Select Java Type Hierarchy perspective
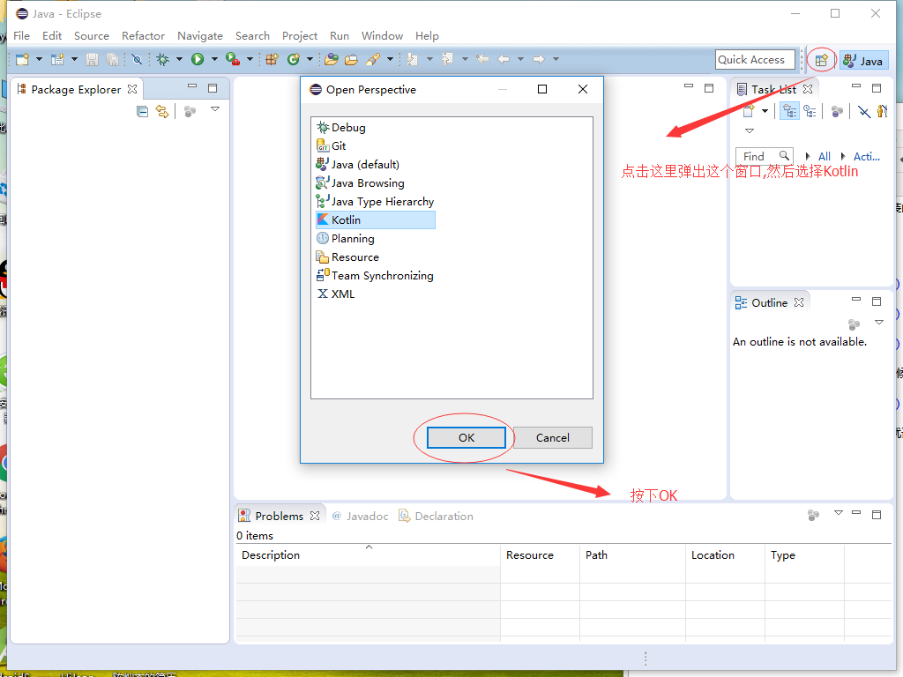Image resolution: width=903 pixels, height=677 pixels. click(x=376, y=202)
